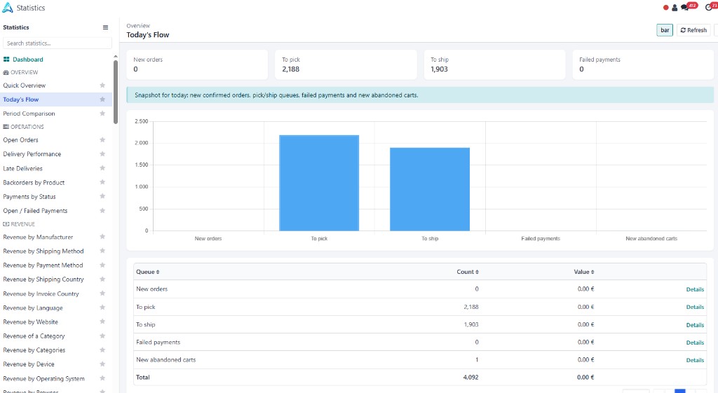718x393 pixels.
Task: Click the Total count value 4,092
Action: [470, 378]
